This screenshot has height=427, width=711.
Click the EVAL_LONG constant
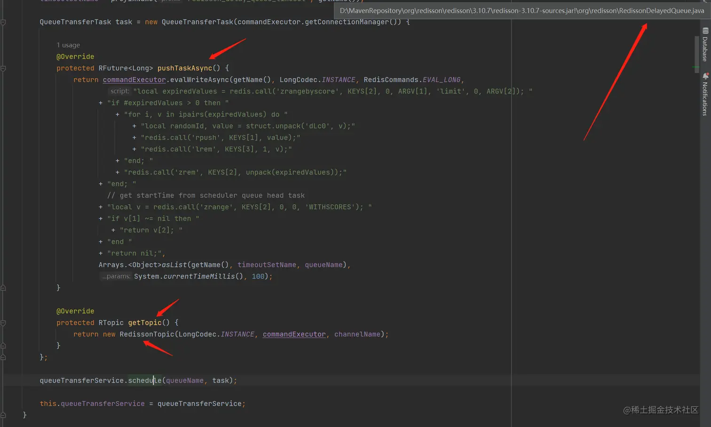[442, 80]
